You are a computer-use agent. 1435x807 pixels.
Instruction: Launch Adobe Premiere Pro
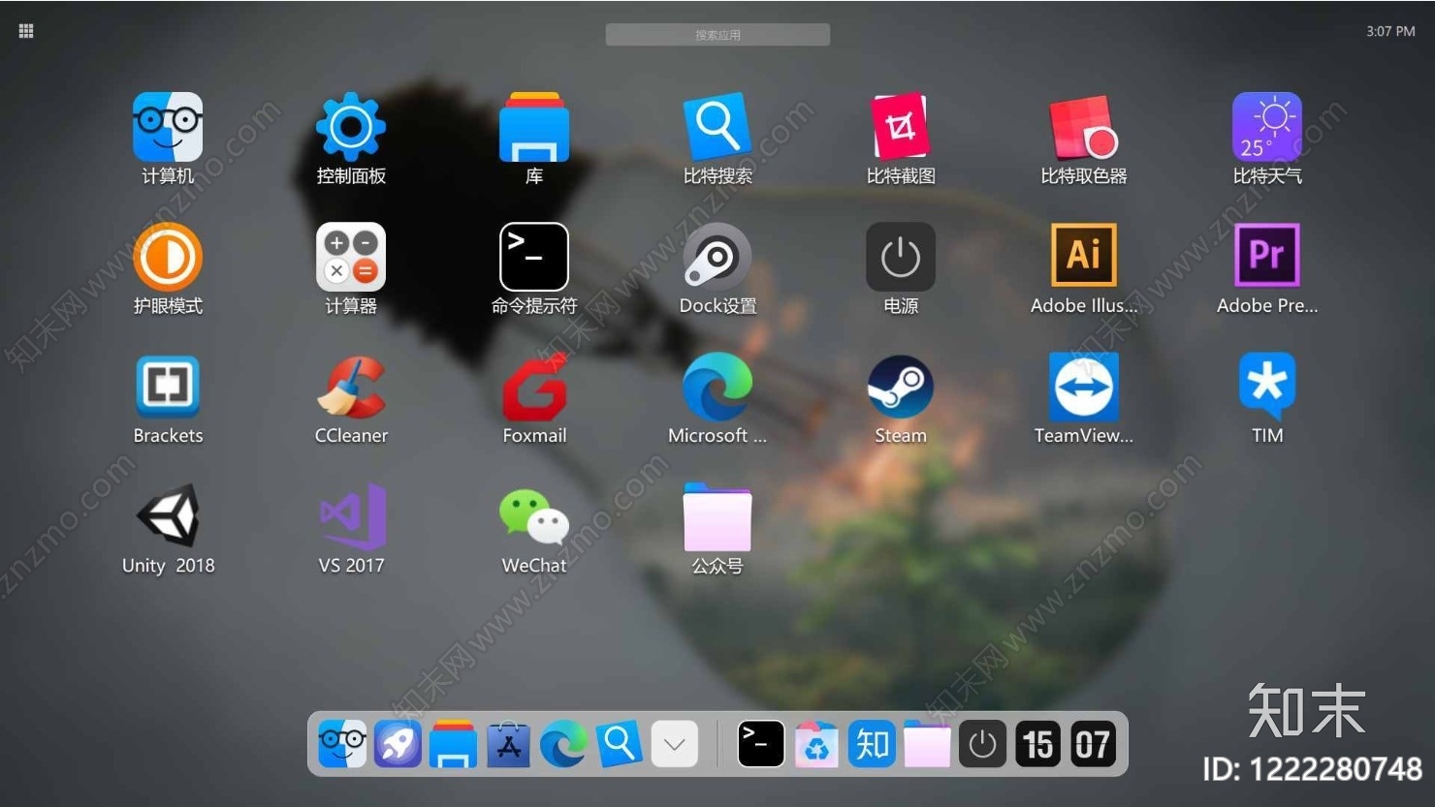coord(1267,256)
